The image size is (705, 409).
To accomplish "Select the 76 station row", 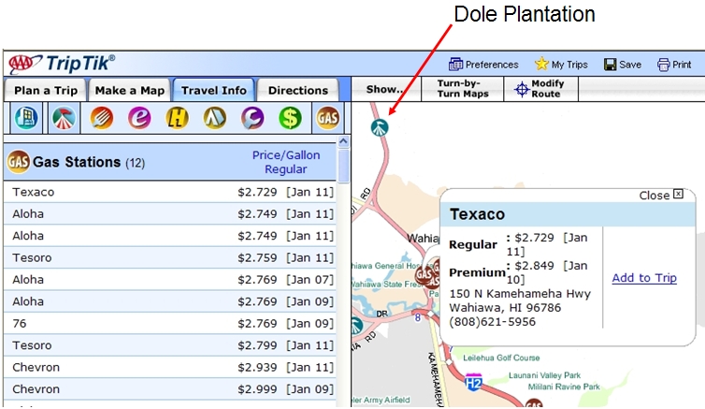I will click(x=170, y=324).
